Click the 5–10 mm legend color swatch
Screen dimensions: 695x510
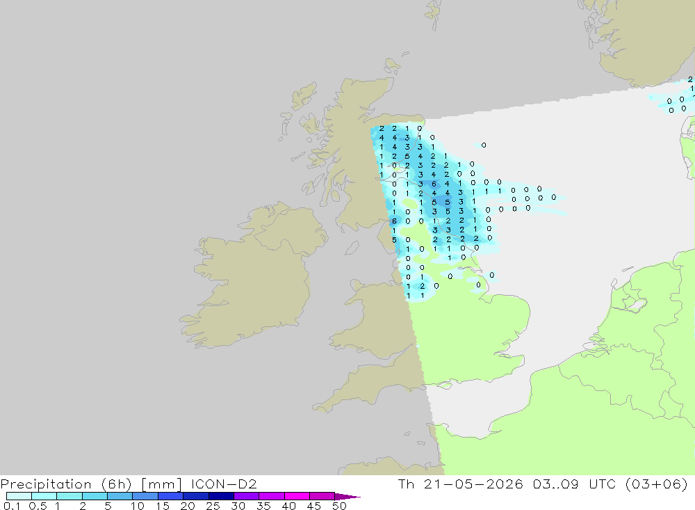120,496
